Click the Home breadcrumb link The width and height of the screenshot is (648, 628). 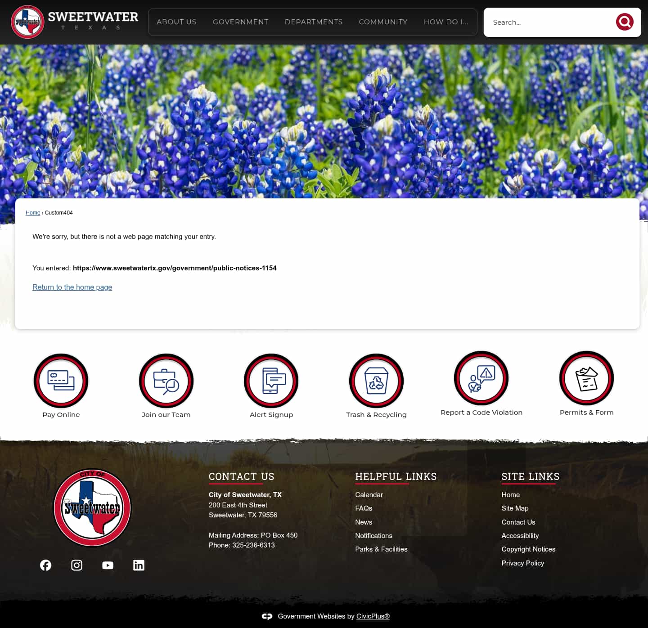pyautogui.click(x=33, y=212)
